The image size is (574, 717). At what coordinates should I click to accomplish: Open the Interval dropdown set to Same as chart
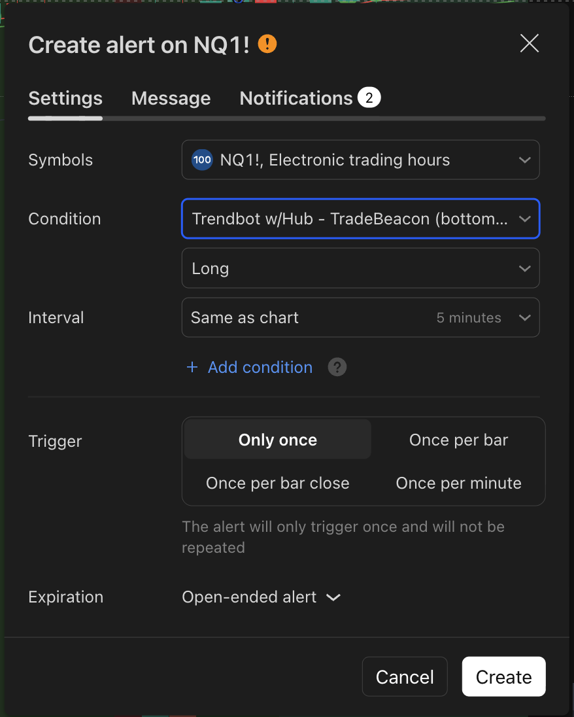point(360,317)
